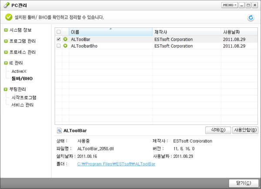Click the green status icon beside ALToolbarBho
Image resolution: width=261 pixels, height=189 pixels.
[65, 46]
